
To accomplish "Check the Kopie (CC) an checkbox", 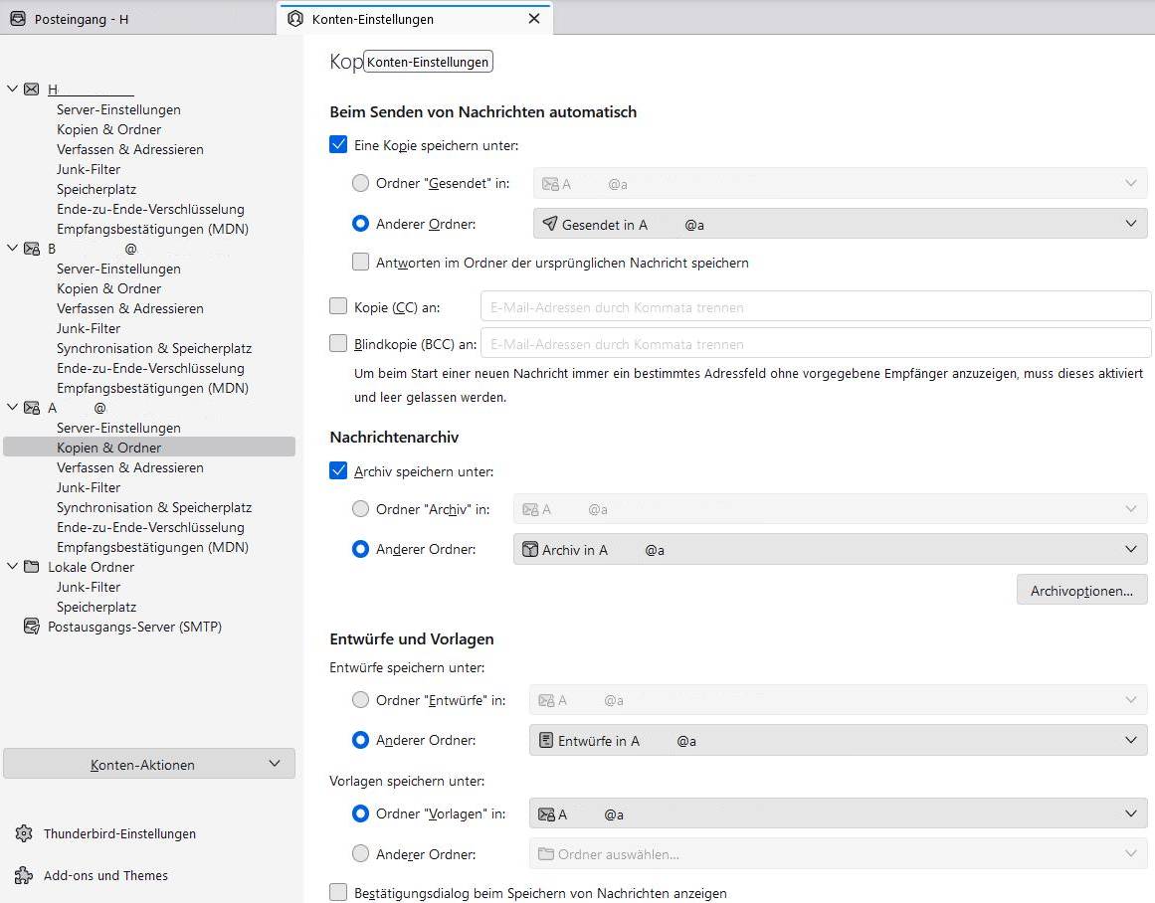I will point(338,305).
